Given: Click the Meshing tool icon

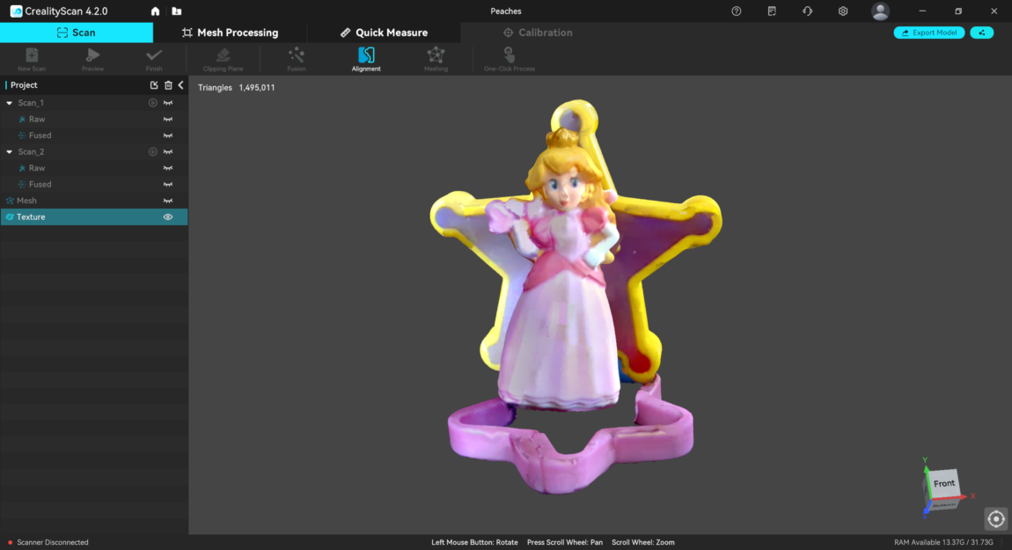Looking at the screenshot, I should [436, 58].
